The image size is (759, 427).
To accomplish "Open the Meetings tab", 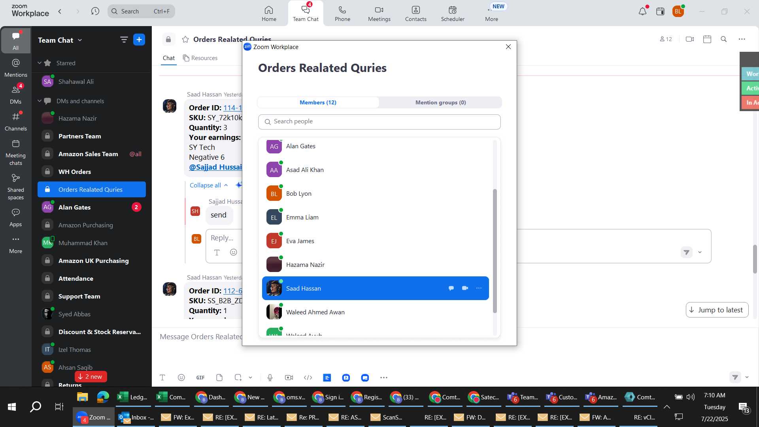I will [379, 13].
